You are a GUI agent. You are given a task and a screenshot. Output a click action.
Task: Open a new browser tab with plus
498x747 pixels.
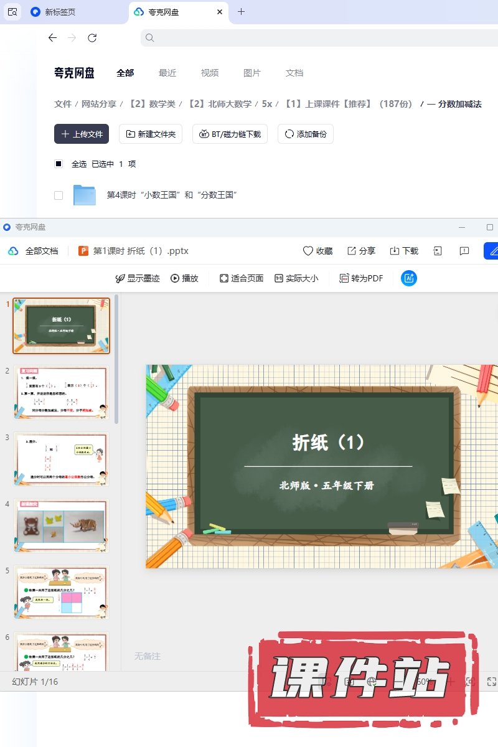point(242,12)
